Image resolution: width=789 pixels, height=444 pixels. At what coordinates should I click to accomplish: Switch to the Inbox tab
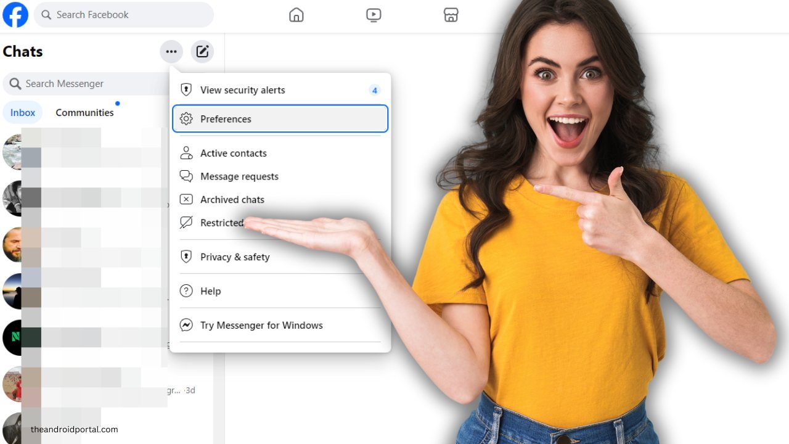coord(23,112)
